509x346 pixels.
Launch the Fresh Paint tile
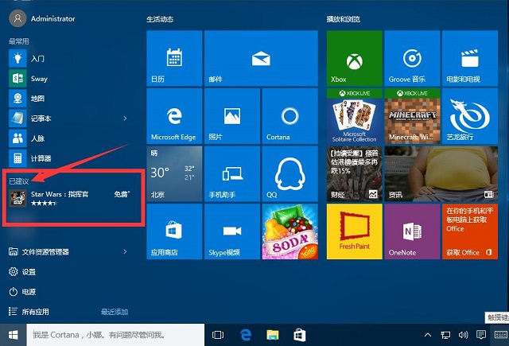(x=355, y=231)
